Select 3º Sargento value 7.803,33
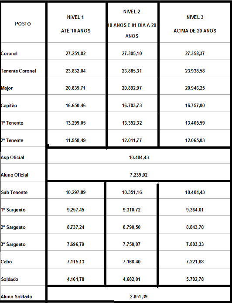Image resolution: width=232 pixels, height=303 pixels. pos(194,244)
